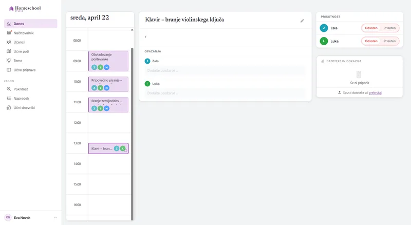411x225 pixels.
Task: Click the pencil edit icon beside lesson title
Action: click(x=302, y=21)
